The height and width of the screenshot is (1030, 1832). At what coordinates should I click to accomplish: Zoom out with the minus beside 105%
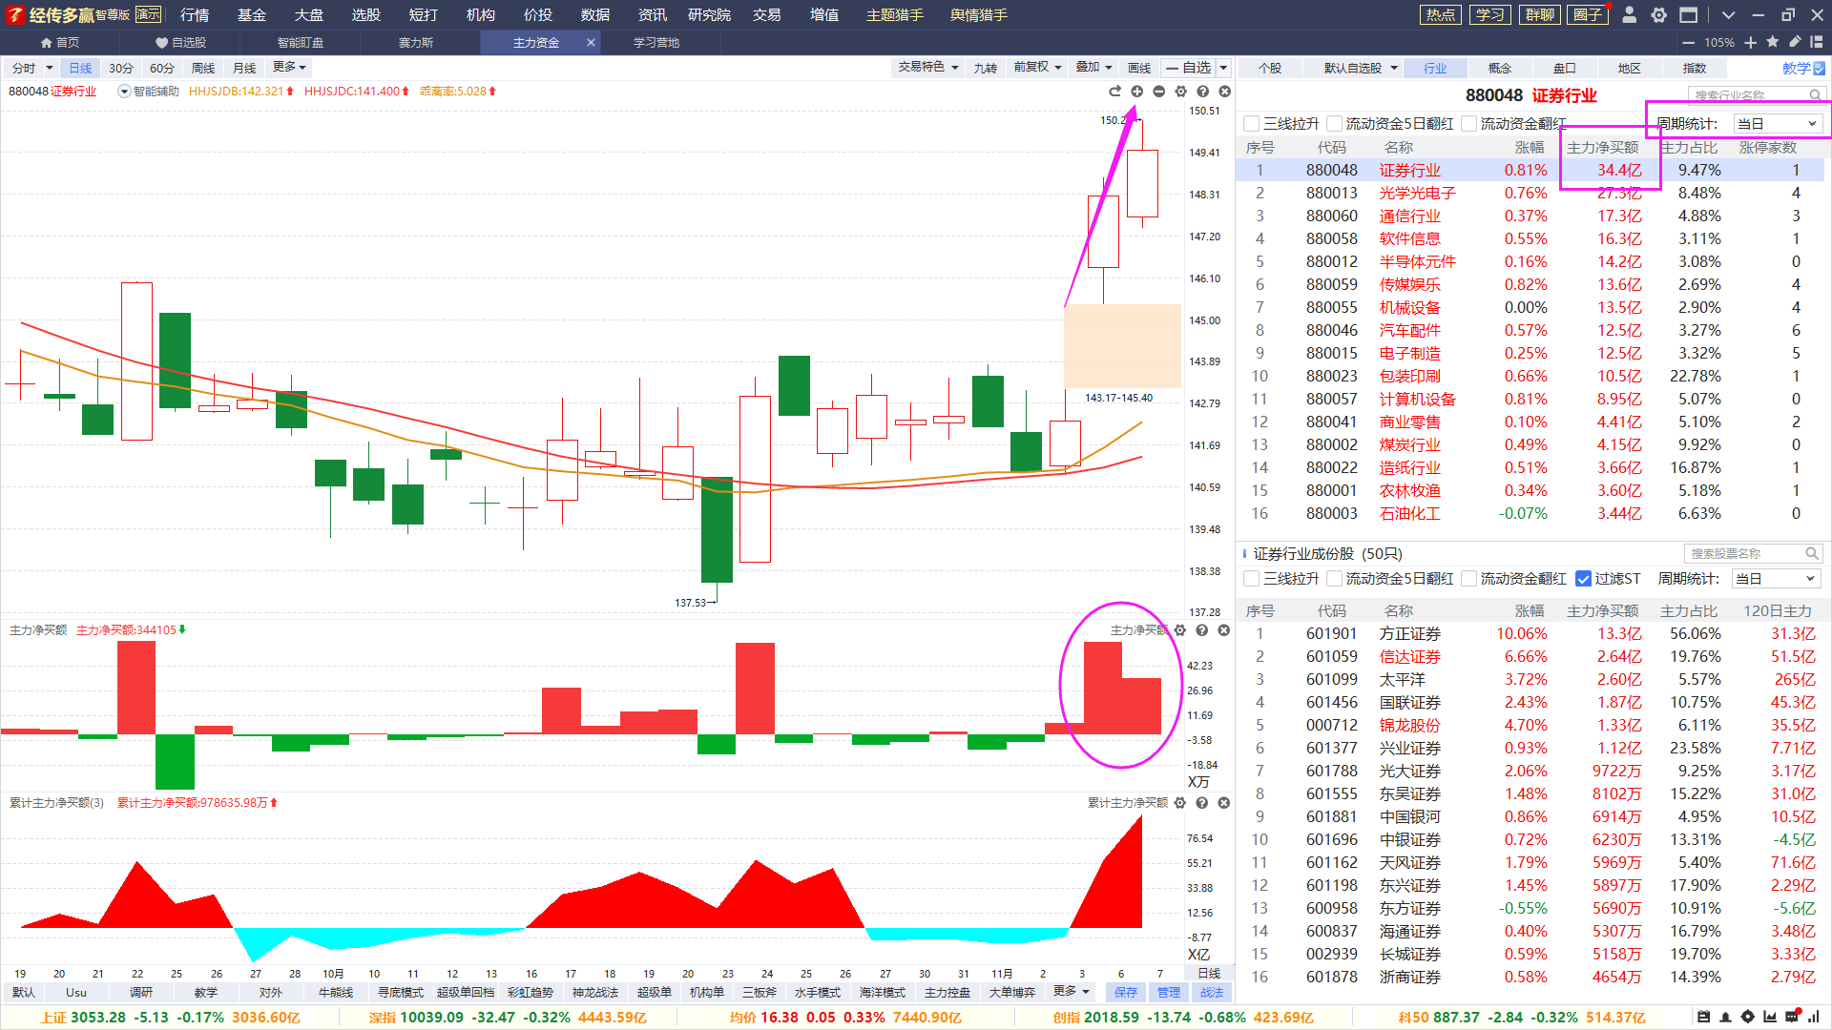[1688, 43]
